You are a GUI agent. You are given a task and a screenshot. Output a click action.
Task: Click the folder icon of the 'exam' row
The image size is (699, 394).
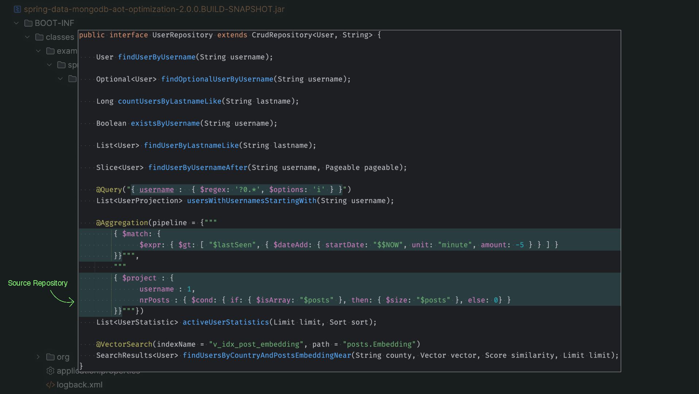pyautogui.click(x=50, y=51)
